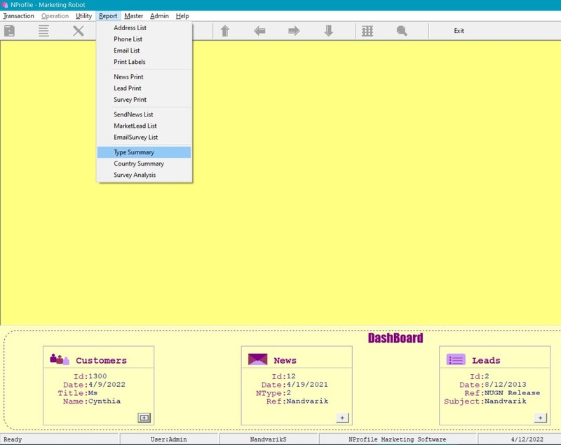Open the Utility menu
This screenshot has height=445, width=561.
click(x=83, y=15)
